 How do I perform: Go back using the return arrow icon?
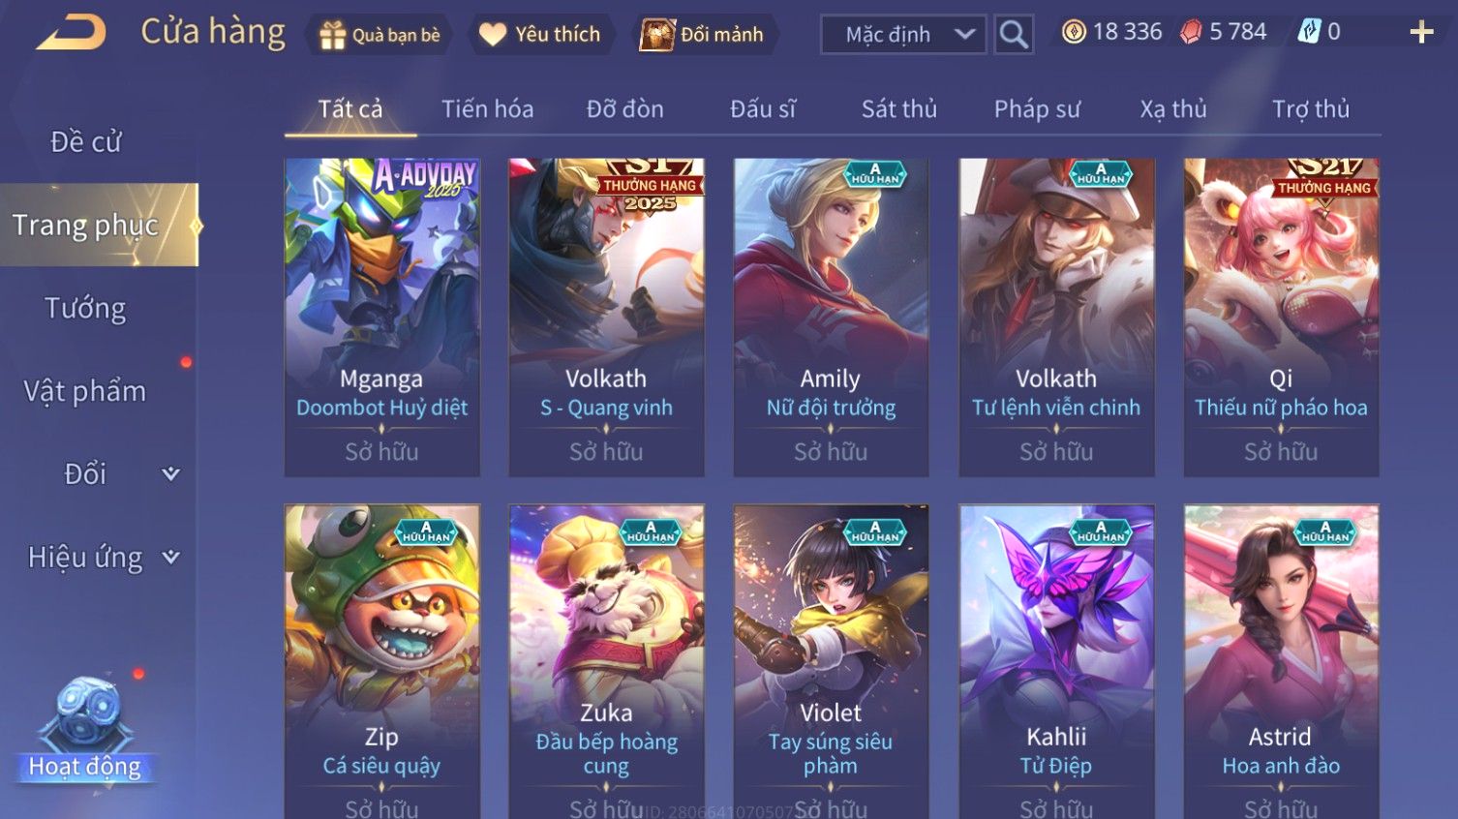(x=71, y=33)
